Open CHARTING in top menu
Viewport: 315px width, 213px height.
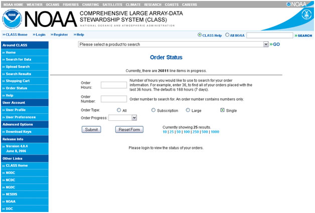[x=91, y=5]
